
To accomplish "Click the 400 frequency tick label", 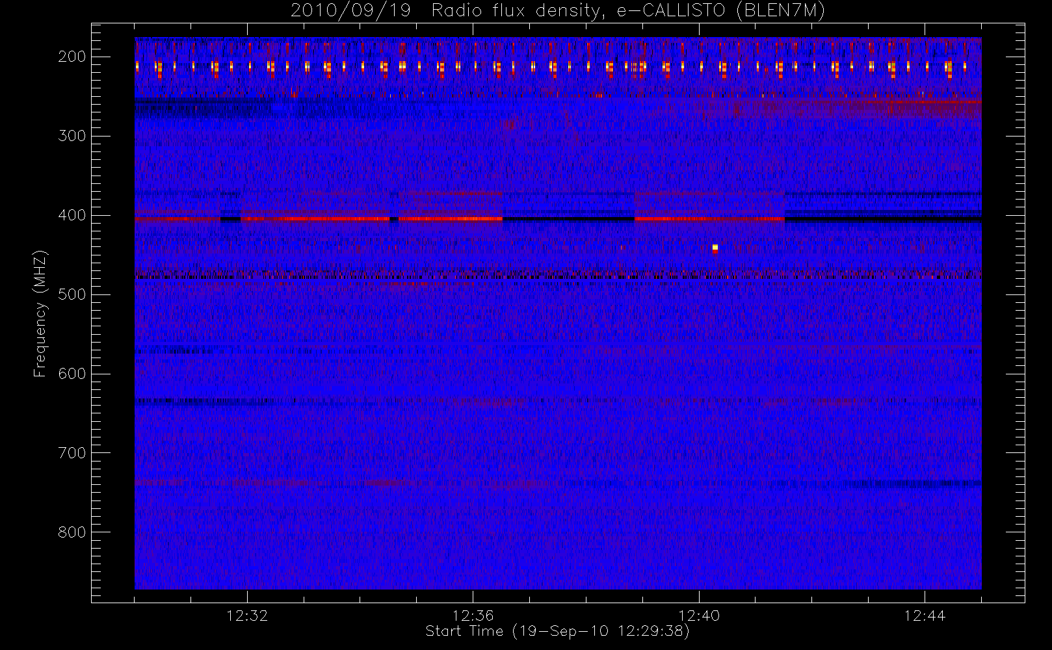I will pyautogui.click(x=72, y=215).
